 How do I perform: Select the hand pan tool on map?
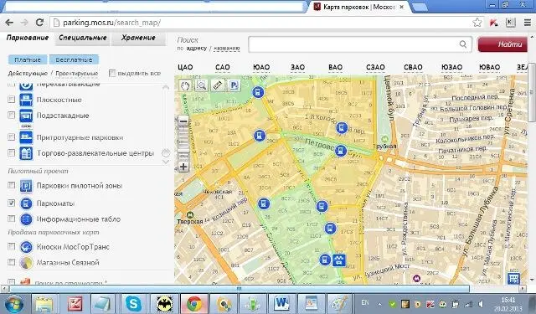tap(185, 85)
